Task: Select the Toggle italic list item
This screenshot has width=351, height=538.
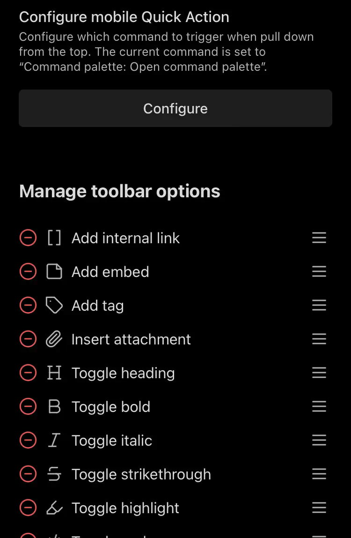Action: pyautogui.click(x=112, y=441)
